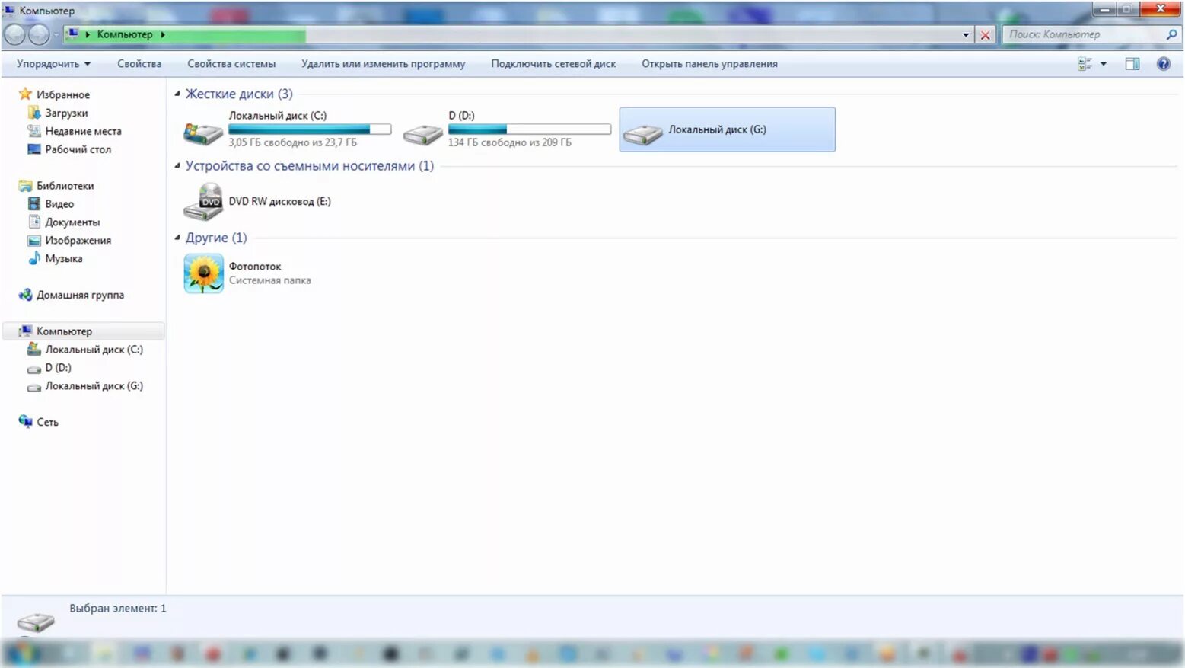Toggle the preview pane button

[1132, 64]
